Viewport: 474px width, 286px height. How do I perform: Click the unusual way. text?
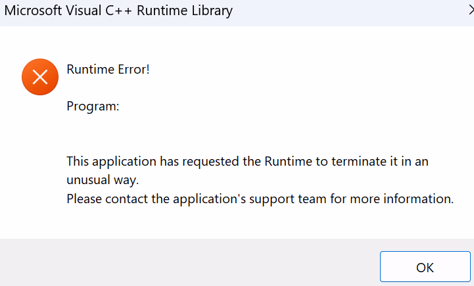pos(103,180)
